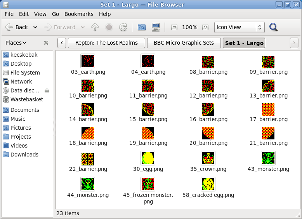Open the File menu
The height and width of the screenshot is (219, 302).
coord(9,14)
